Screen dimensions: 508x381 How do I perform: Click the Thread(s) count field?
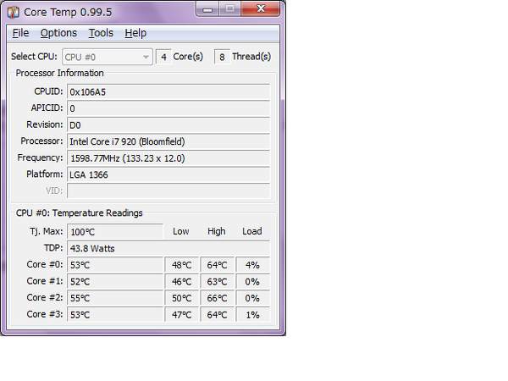point(221,57)
